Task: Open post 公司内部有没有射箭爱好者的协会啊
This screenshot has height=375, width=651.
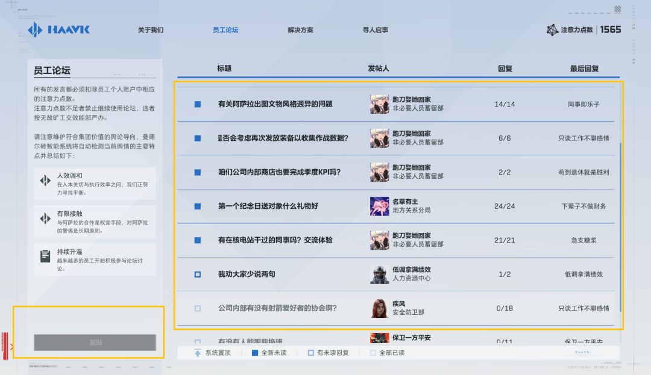Action: [277, 308]
